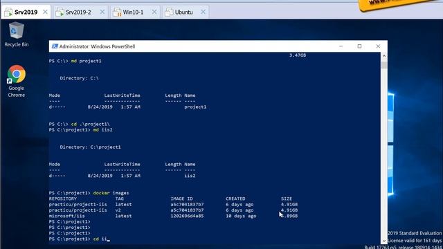Click the PowerShell scrollbar up arrow
Viewport: 443px width, 249px height.
(384, 56)
